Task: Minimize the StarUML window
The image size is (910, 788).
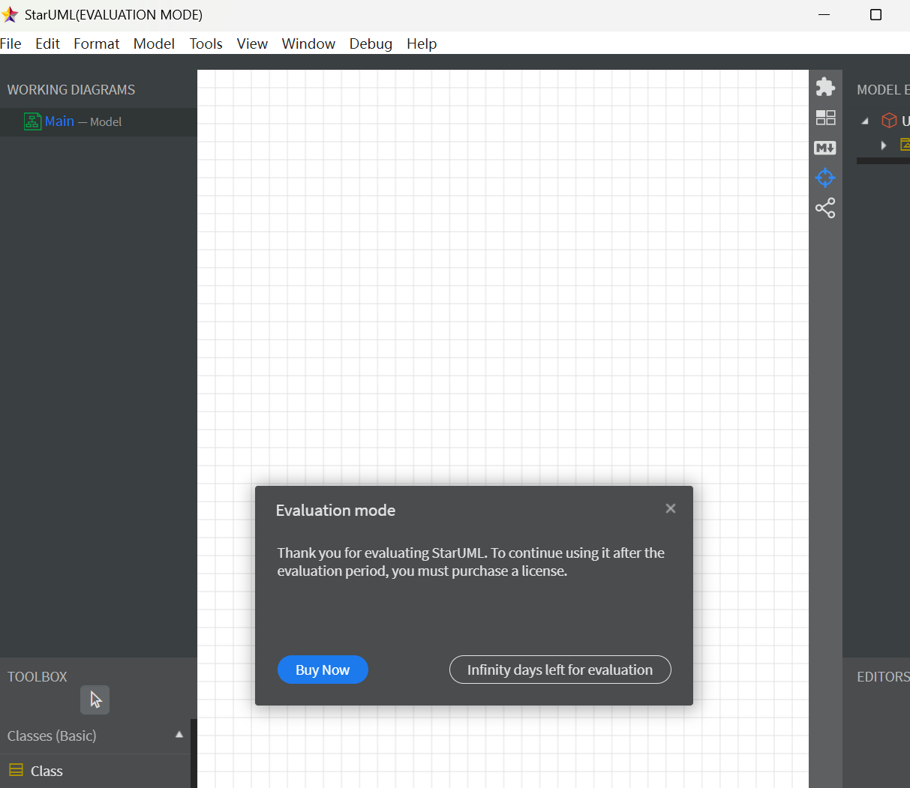Action: (x=824, y=15)
